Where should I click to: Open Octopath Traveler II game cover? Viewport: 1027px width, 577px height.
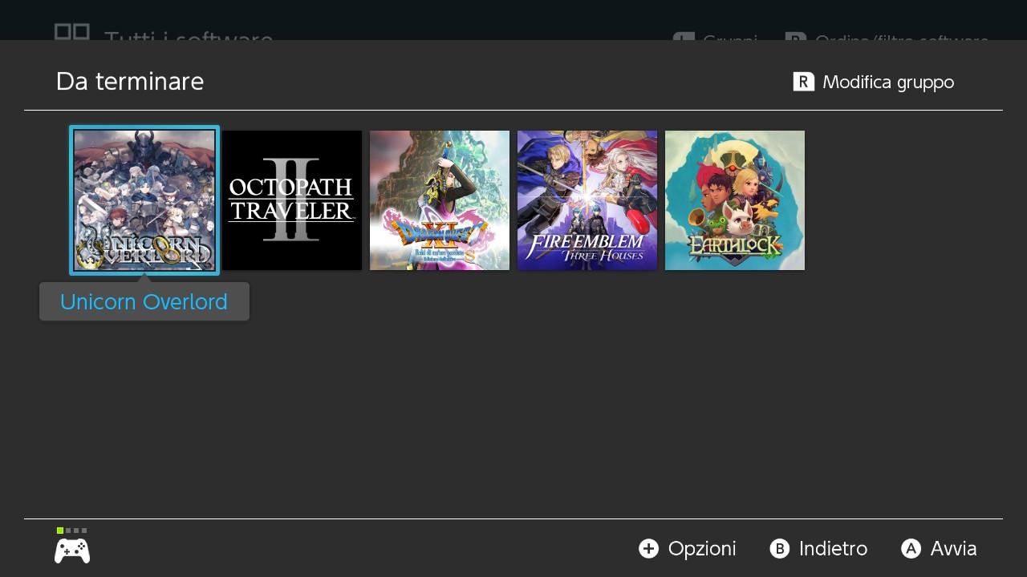coord(292,200)
